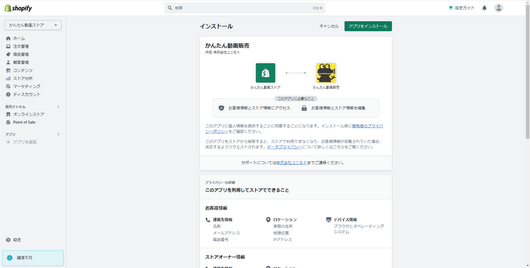This screenshot has height=268, width=530.
Task: Click the 商品管理 tag icon
Action: [9, 54]
